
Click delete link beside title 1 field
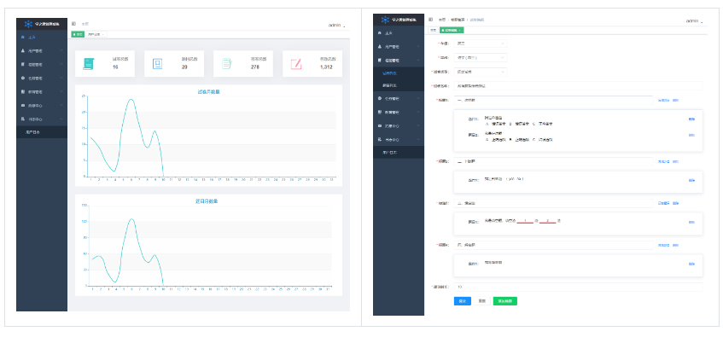click(x=675, y=100)
